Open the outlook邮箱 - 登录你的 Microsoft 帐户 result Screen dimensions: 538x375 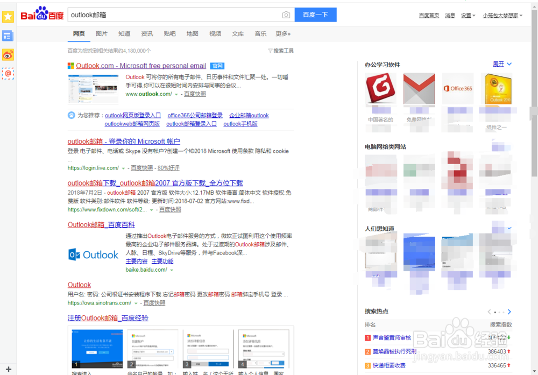pos(124,141)
